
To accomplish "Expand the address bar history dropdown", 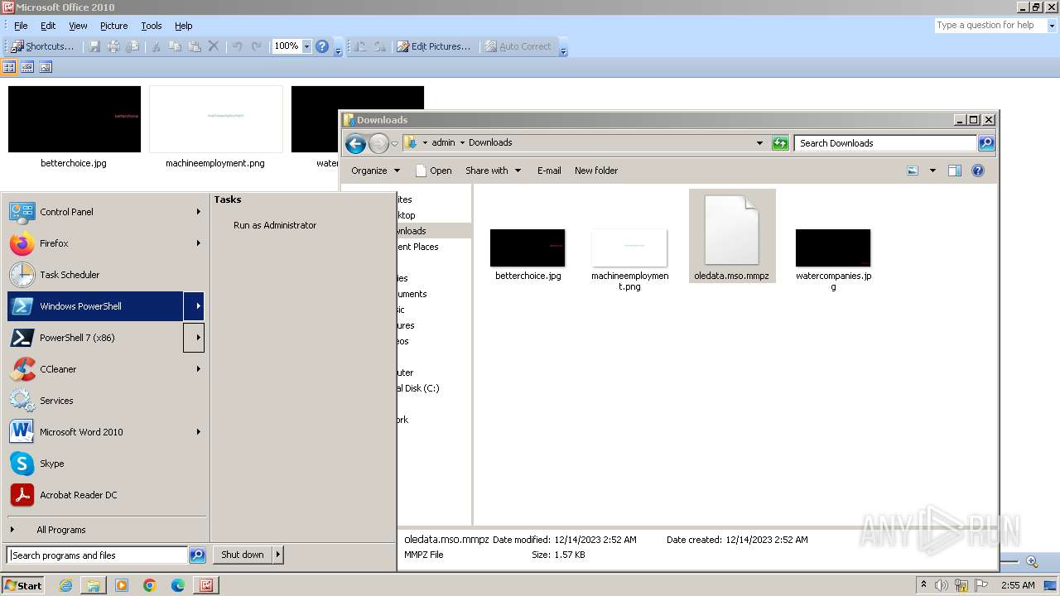I will click(x=759, y=143).
